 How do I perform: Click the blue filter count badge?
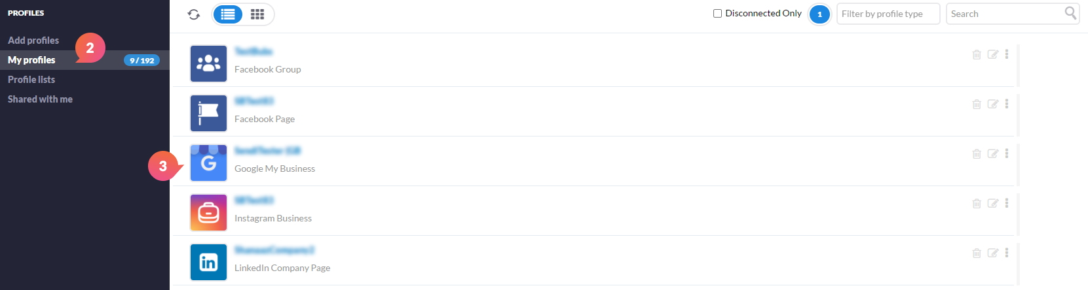pyautogui.click(x=819, y=14)
